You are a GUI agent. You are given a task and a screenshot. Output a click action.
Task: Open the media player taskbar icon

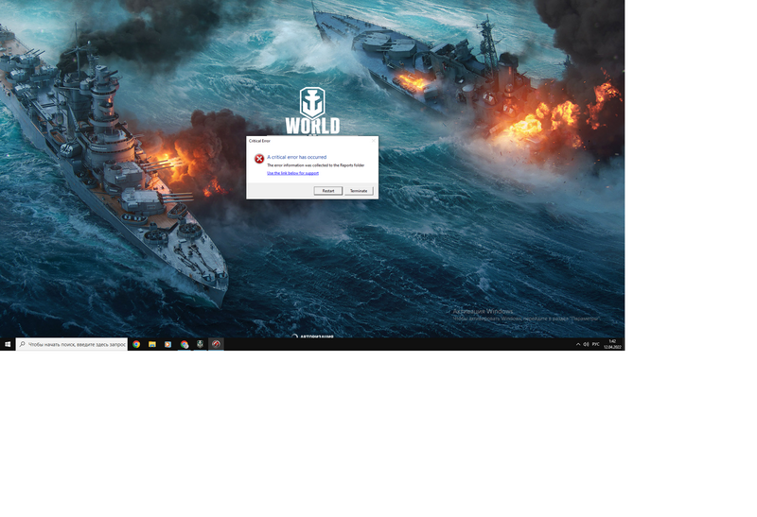[168, 344]
